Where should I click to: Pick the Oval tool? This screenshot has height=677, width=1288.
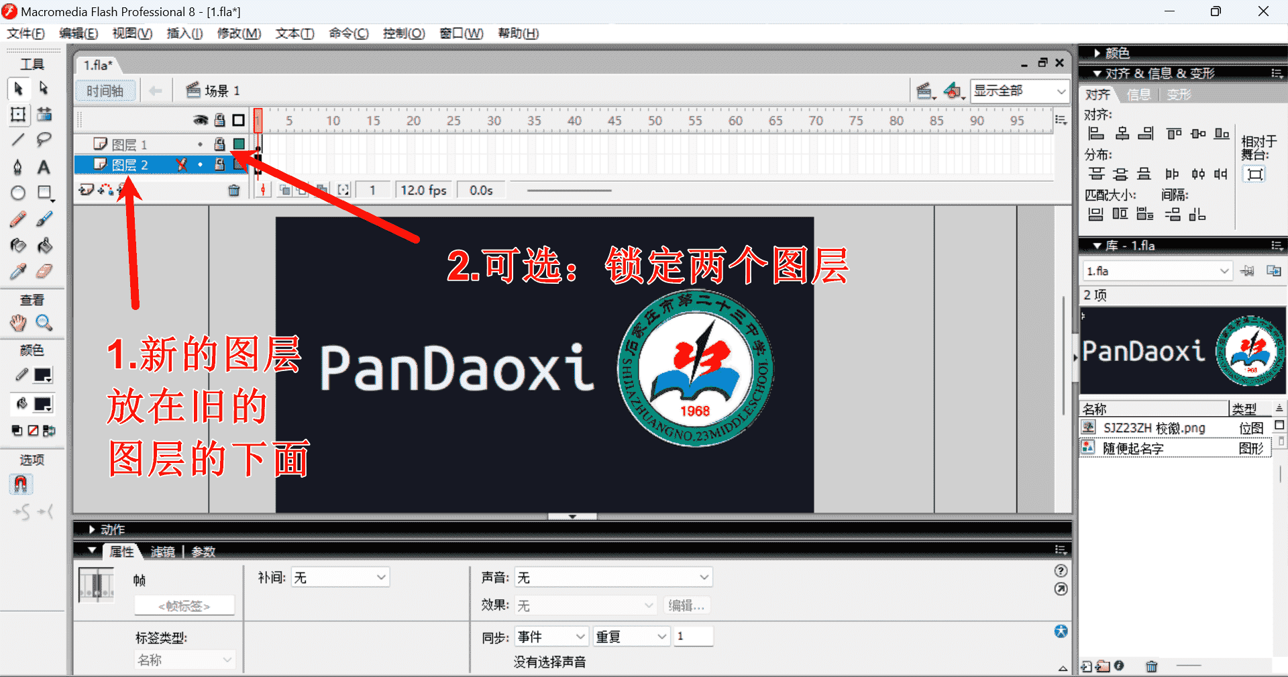pyautogui.click(x=18, y=193)
